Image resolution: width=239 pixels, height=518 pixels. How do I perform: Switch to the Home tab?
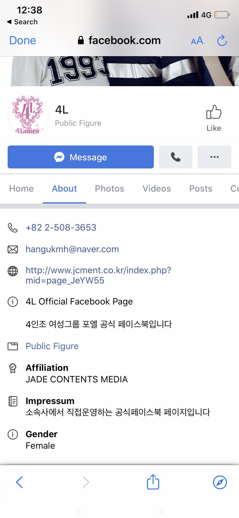pos(21,188)
